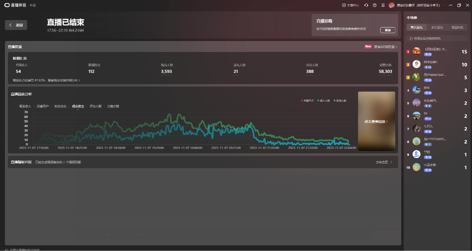Toggle the 进入人数 legend series

pyautogui.click(x=324, y=100)
